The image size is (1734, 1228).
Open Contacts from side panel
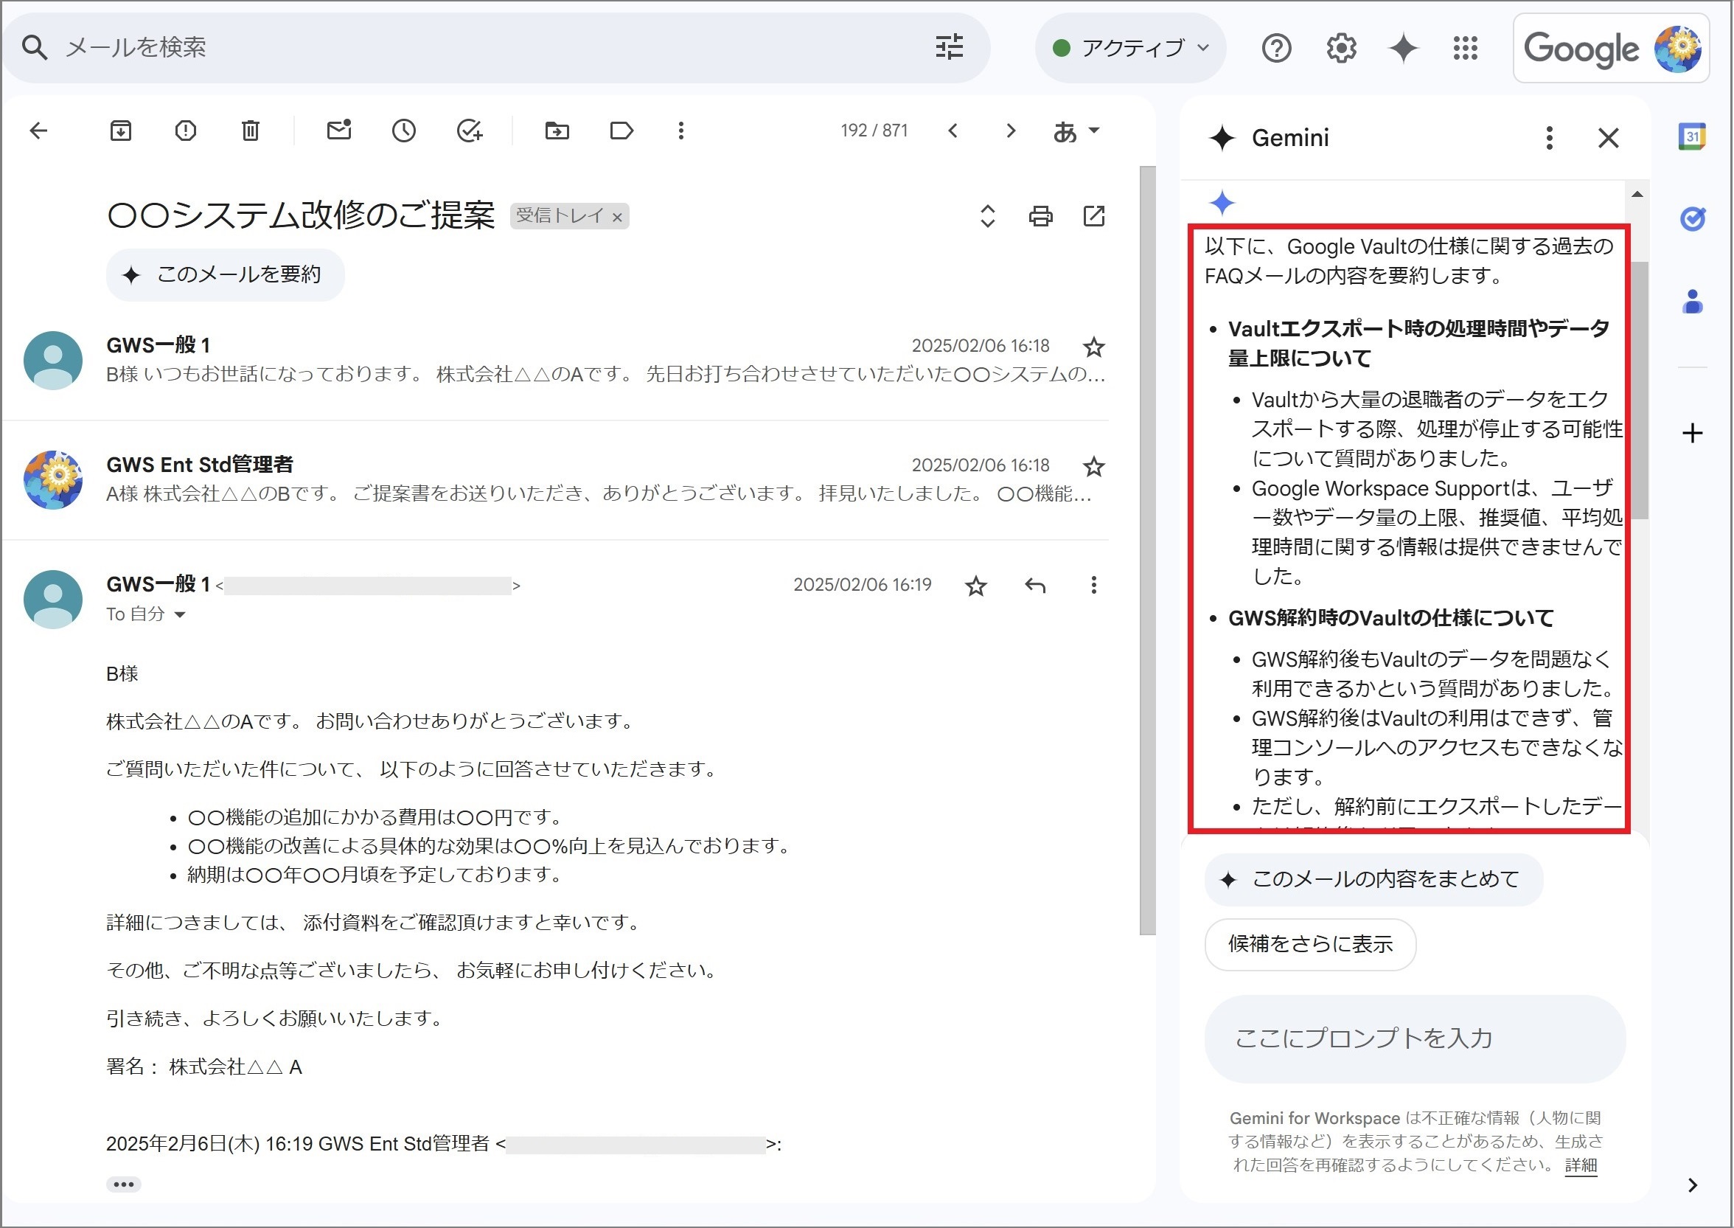1692,302
